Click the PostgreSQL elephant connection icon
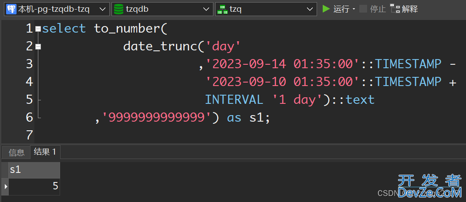 point(11,9)
